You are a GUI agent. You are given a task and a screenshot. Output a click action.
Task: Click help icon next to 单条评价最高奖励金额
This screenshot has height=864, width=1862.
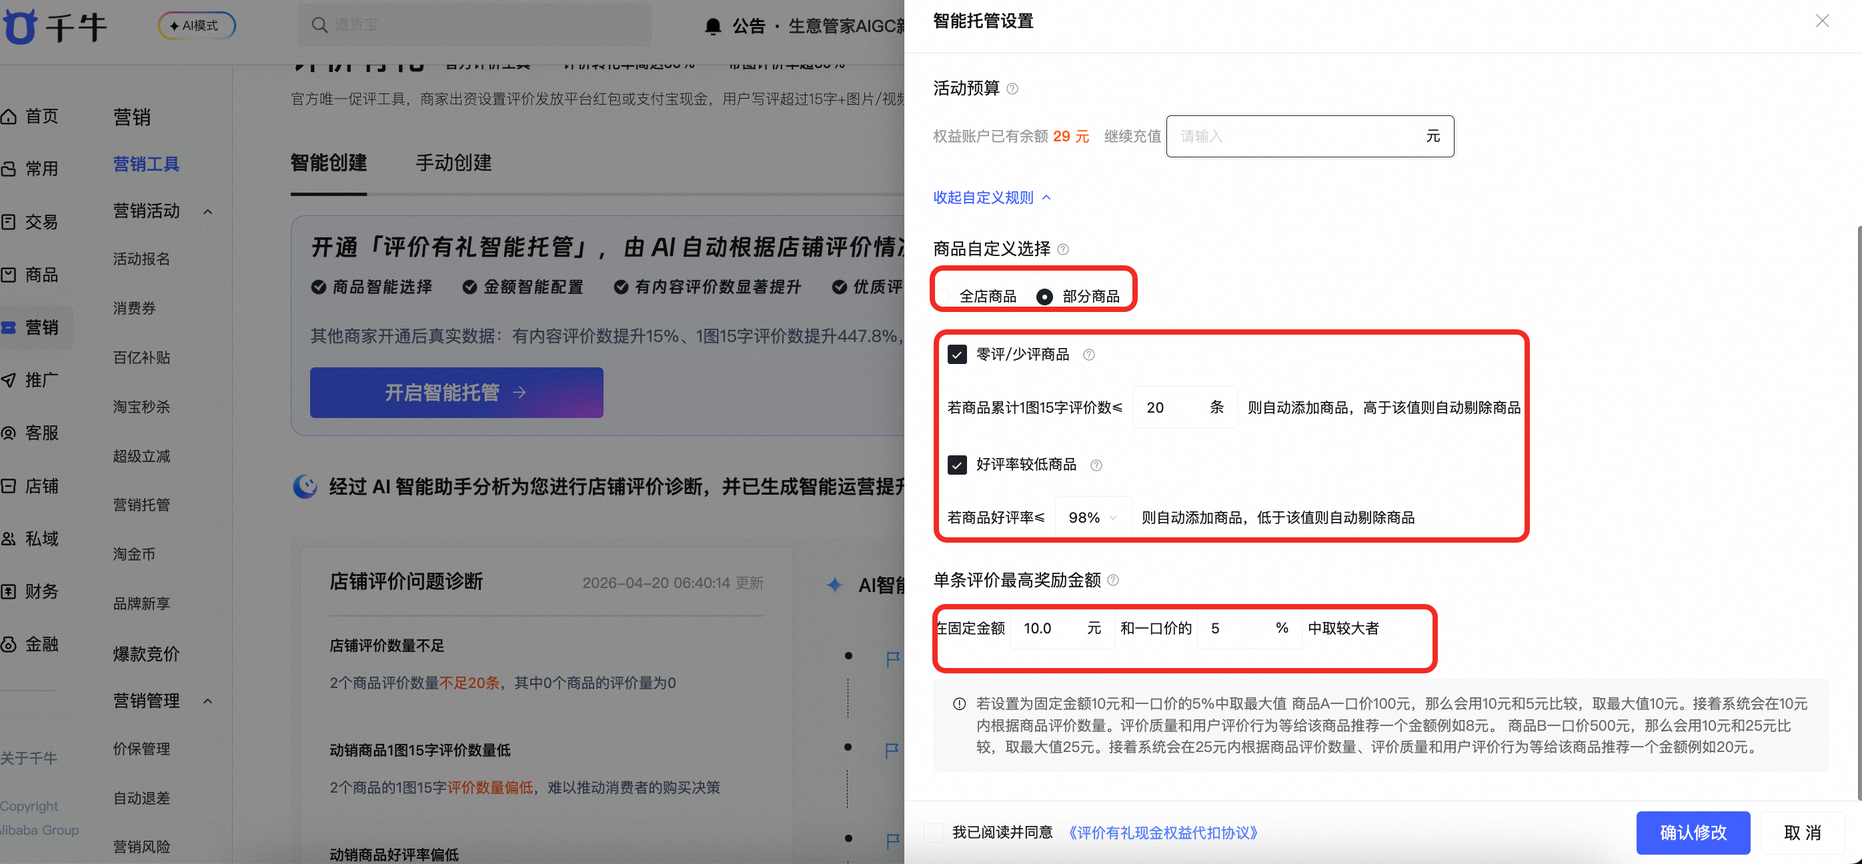[1113, 580]
